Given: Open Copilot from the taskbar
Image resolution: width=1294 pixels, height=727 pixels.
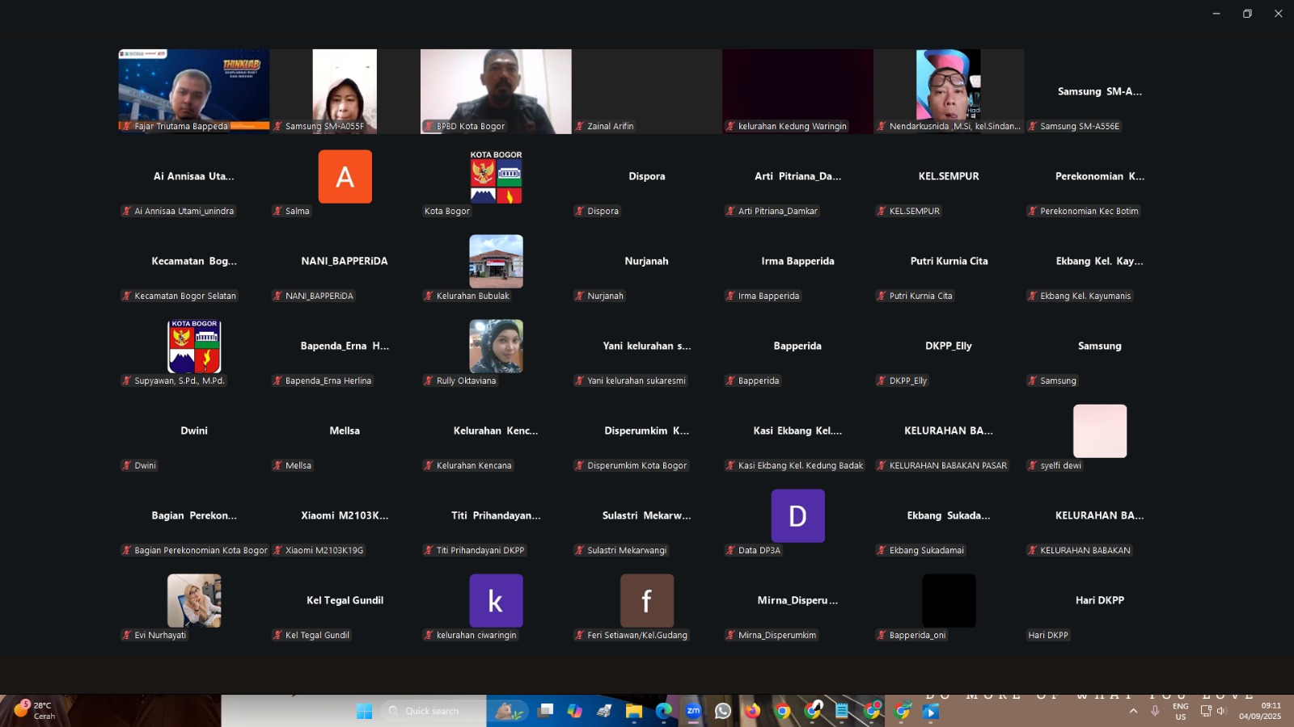Looking at the screenshot, I should pyautogui.click(x=575, y=711).
